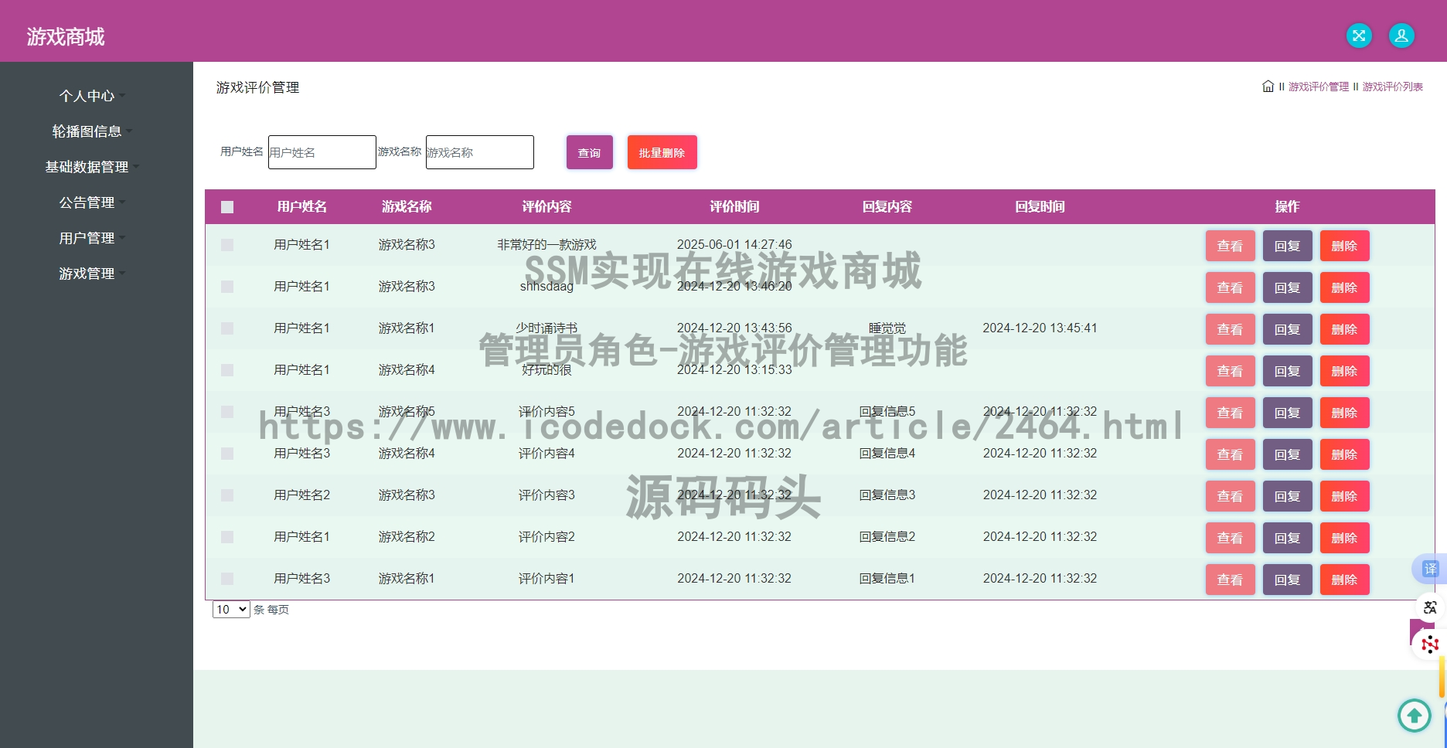Check the row with comment 非常好的一款游戏
Viewport: 1447px width, 748px height.
pyautogui.click(x=227, y=245)
